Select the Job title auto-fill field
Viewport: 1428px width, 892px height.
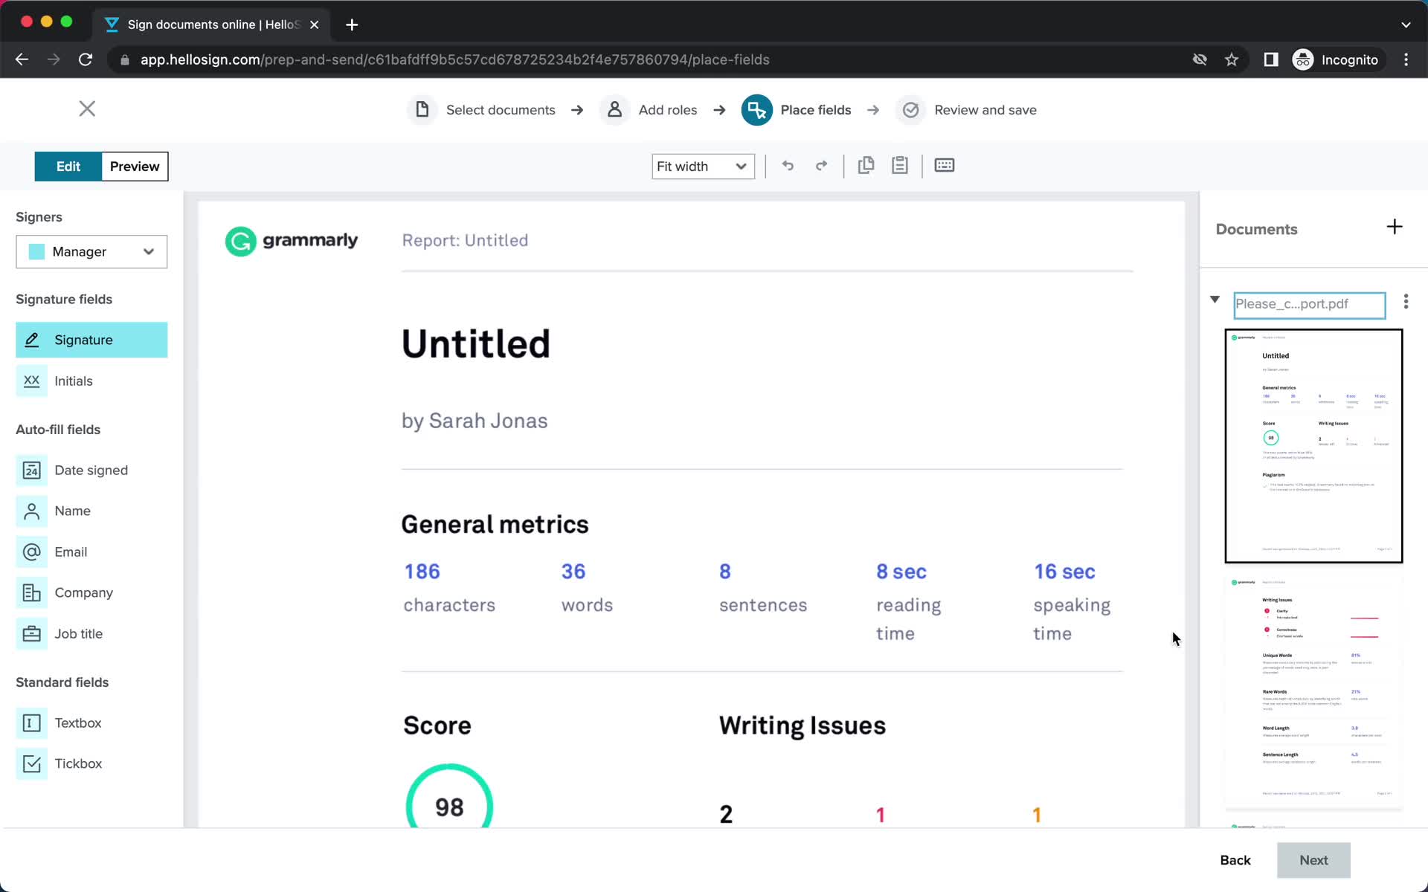point(91,633)
